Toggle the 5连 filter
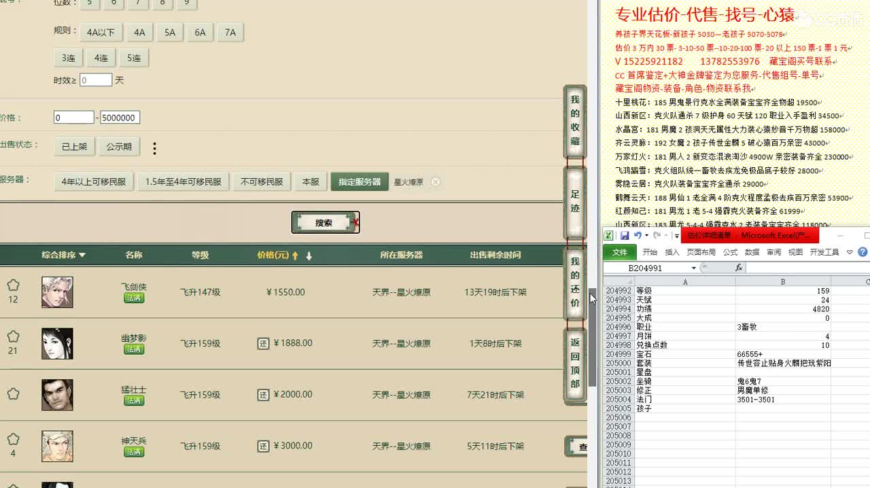Screen dimensions: 870x488 click(134, 58)
